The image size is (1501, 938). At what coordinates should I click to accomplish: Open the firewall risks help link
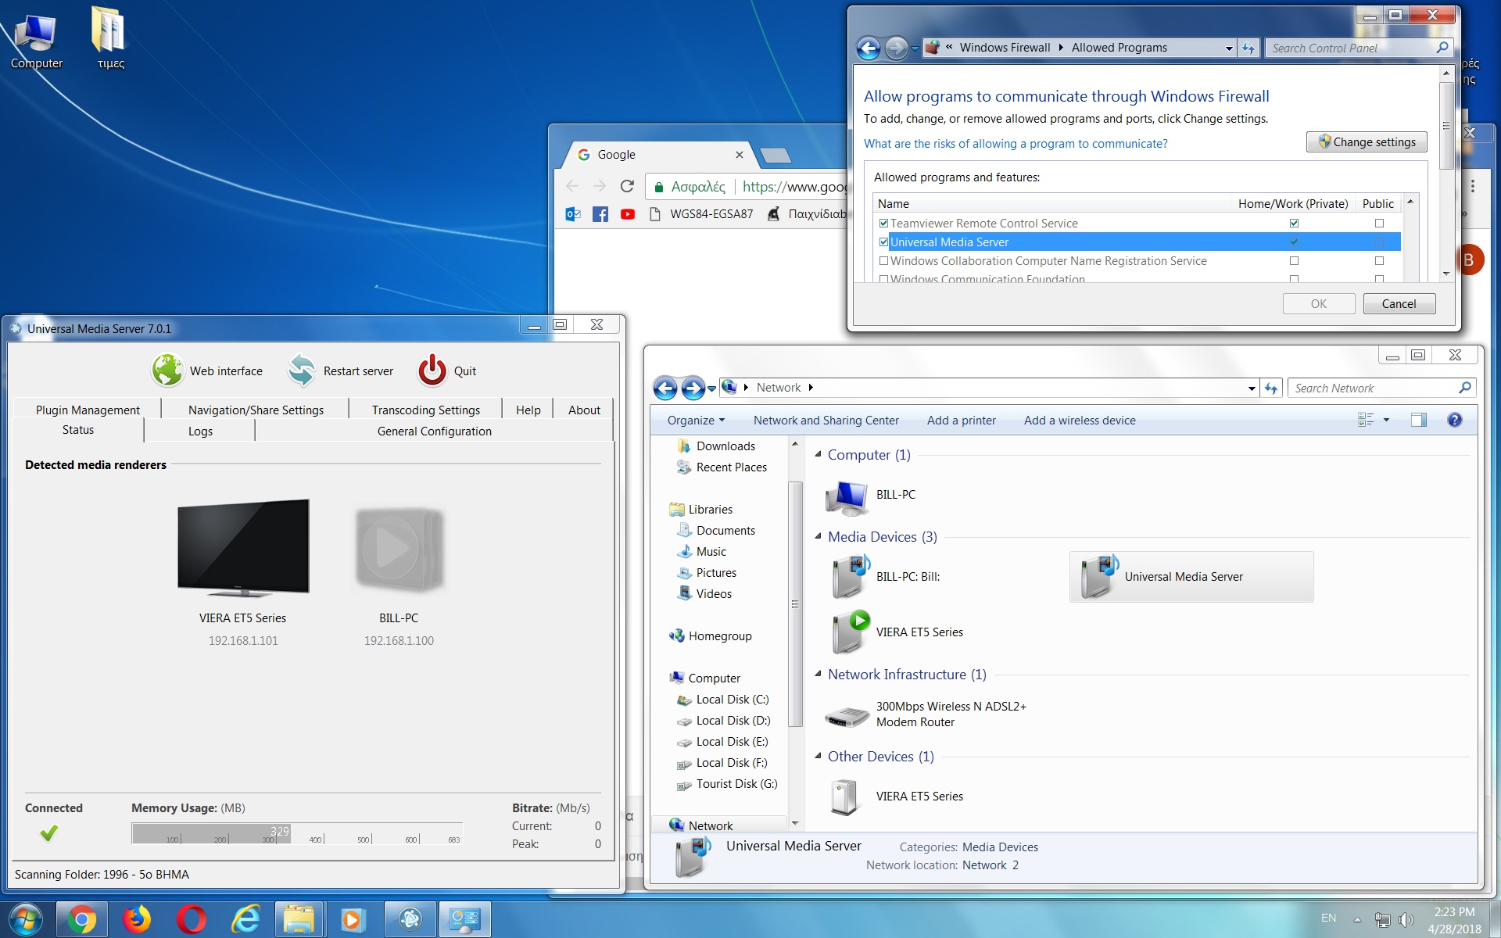pos(1015,144)
